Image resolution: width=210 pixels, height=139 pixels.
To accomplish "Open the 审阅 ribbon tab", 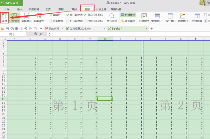I will coord(74,9).
